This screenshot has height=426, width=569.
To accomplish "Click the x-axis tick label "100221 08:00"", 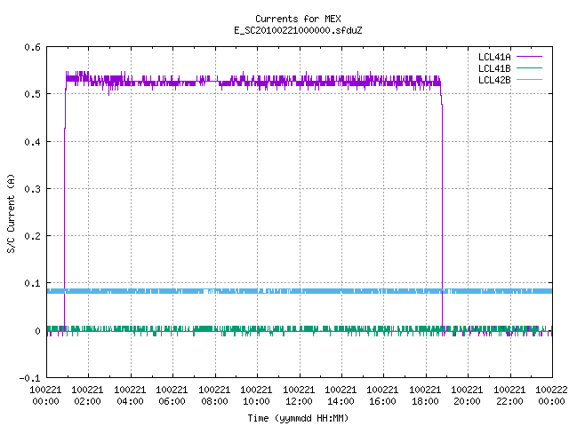I will click(214, 396).
